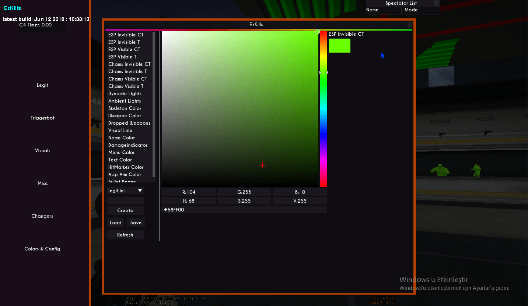
Task: Click the green ESP Invisible CT preview swatch
Action: coord(340,46)
